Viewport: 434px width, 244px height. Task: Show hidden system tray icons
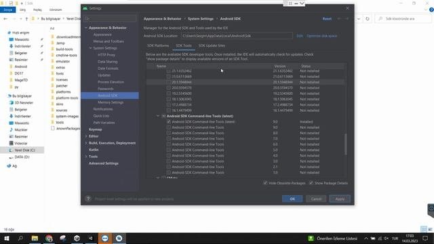tap(366, 238)
